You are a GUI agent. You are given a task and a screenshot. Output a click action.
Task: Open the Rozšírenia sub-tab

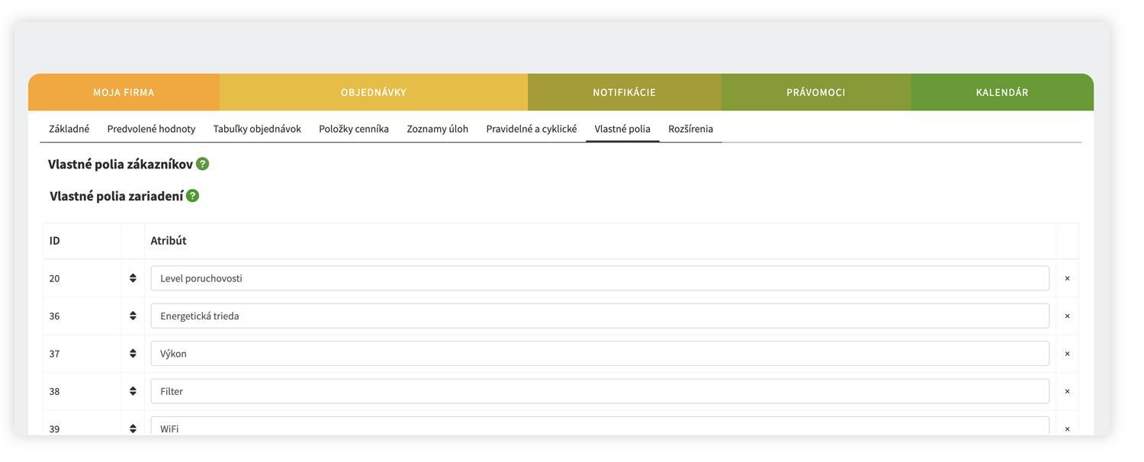(x=691, y=129)
